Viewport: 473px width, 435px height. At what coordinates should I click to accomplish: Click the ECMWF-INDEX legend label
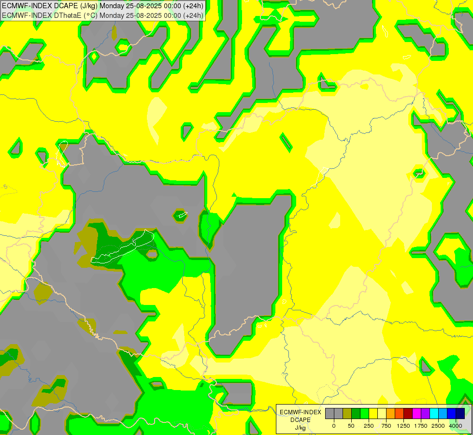(301, 412)
